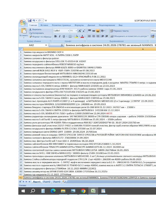Image resolution: width=156 pixels, height=202 pixels.
Task: Click the Insert Worksheet icon after Лист3
Action: click(x=64, y=182)
